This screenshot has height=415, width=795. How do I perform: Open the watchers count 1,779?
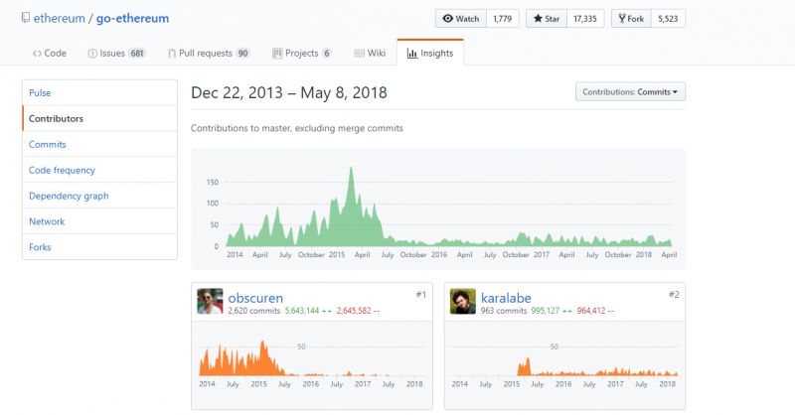[x=503, y=19]
